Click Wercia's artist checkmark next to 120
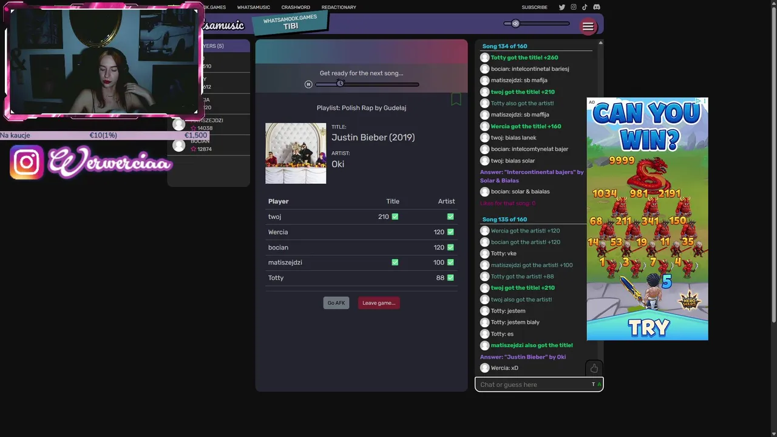This screenshot has width=777, height=437. (450, 232)
